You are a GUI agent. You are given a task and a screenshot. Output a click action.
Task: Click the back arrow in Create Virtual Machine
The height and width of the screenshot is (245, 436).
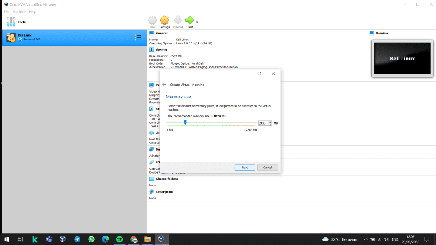164,85
